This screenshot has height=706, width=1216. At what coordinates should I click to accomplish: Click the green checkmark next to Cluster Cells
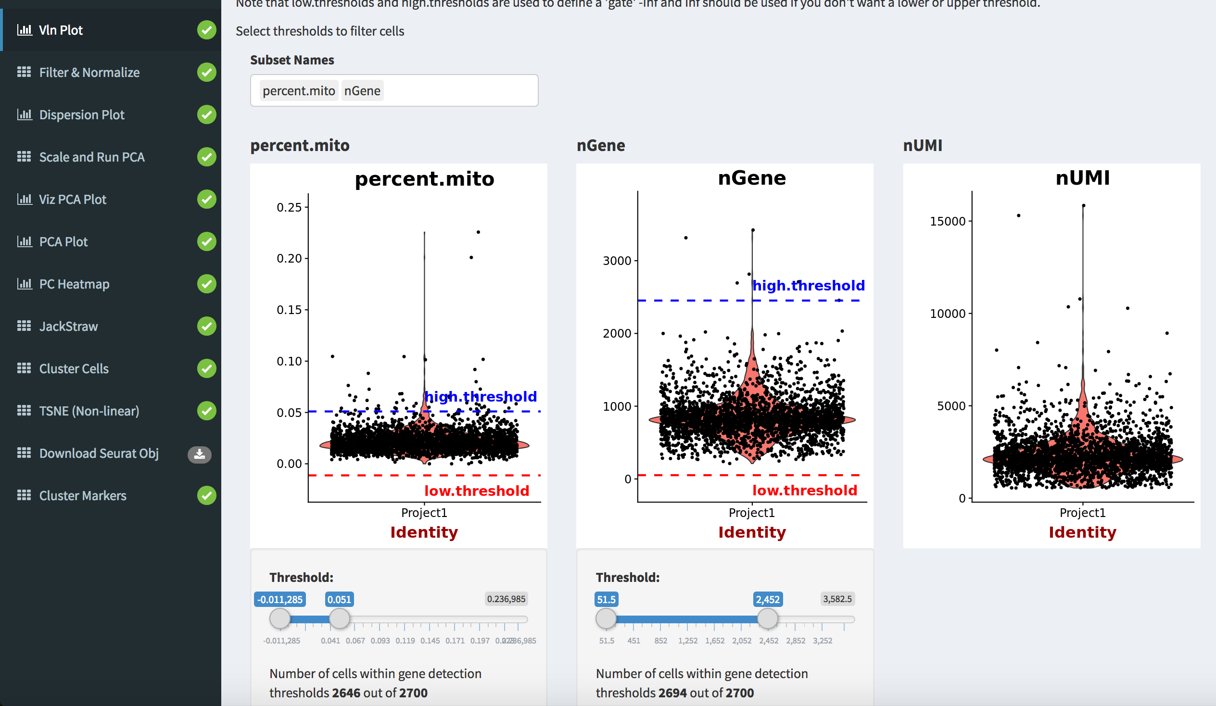(x=206, y=369)
